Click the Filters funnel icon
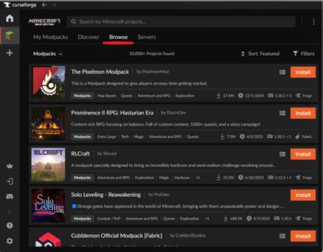 tap(295, 54)
